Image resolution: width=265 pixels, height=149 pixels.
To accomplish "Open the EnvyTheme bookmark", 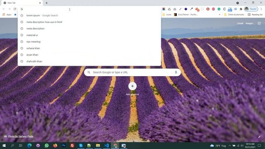I will click(186, 15).
